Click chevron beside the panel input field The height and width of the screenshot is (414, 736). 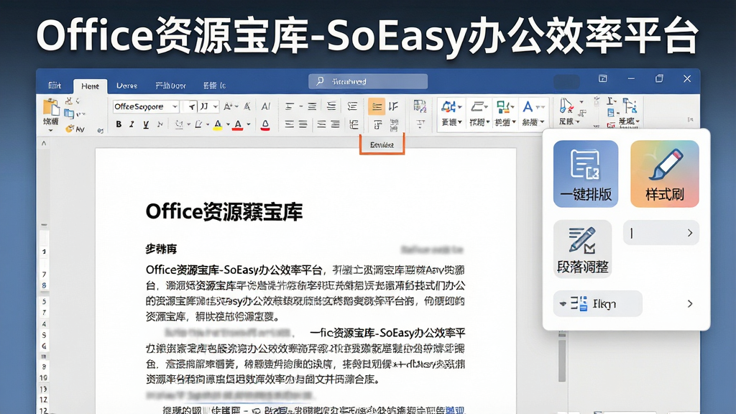689,233
